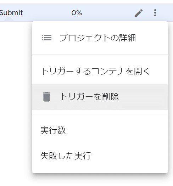Show executions via 実行数
The image size is (173, 186).
tap(53, 130)
